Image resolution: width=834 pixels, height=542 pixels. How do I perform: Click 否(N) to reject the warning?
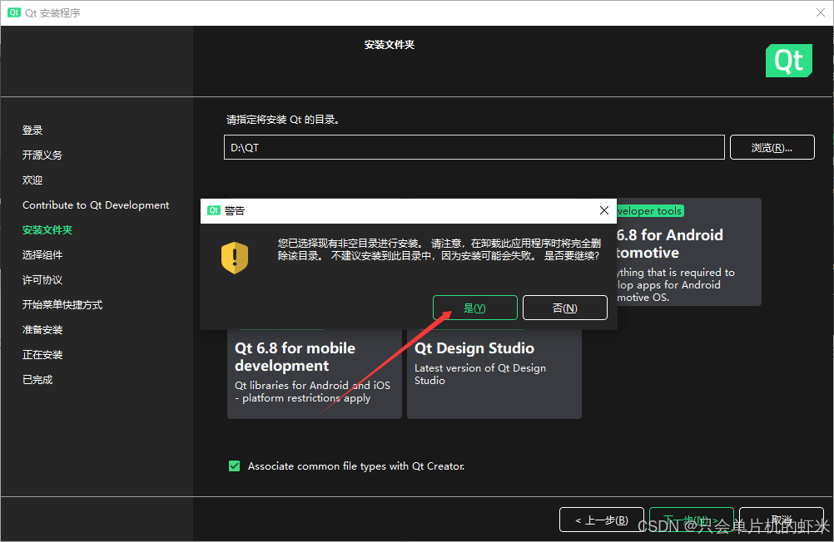[x=565, y=308]
